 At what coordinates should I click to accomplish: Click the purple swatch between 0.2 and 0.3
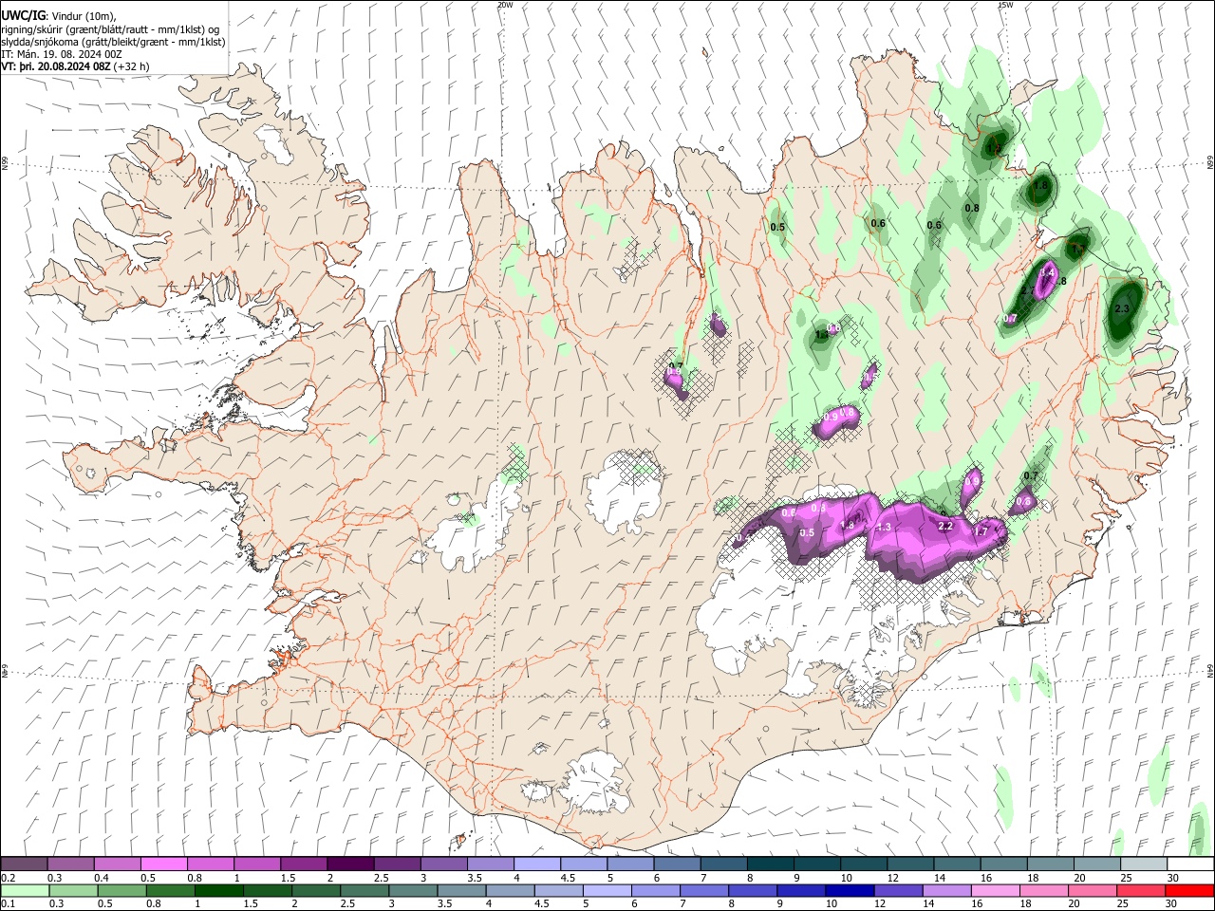(x=25, y=864)
